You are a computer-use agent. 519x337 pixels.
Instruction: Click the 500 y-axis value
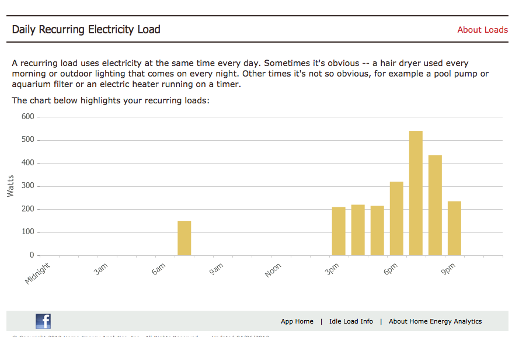(28, 140)
